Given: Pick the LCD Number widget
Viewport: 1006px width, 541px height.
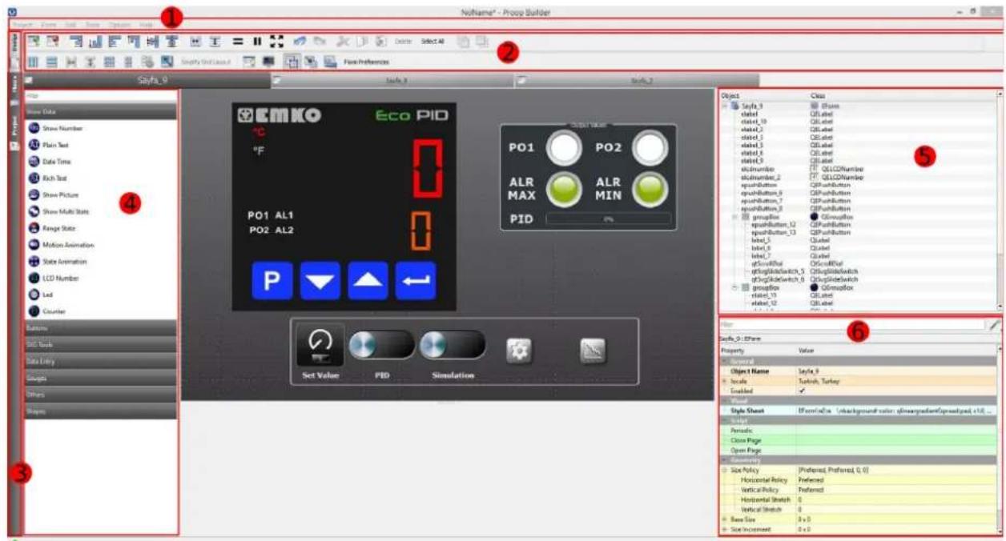Looking at the screenshot, I should point(53,278).
